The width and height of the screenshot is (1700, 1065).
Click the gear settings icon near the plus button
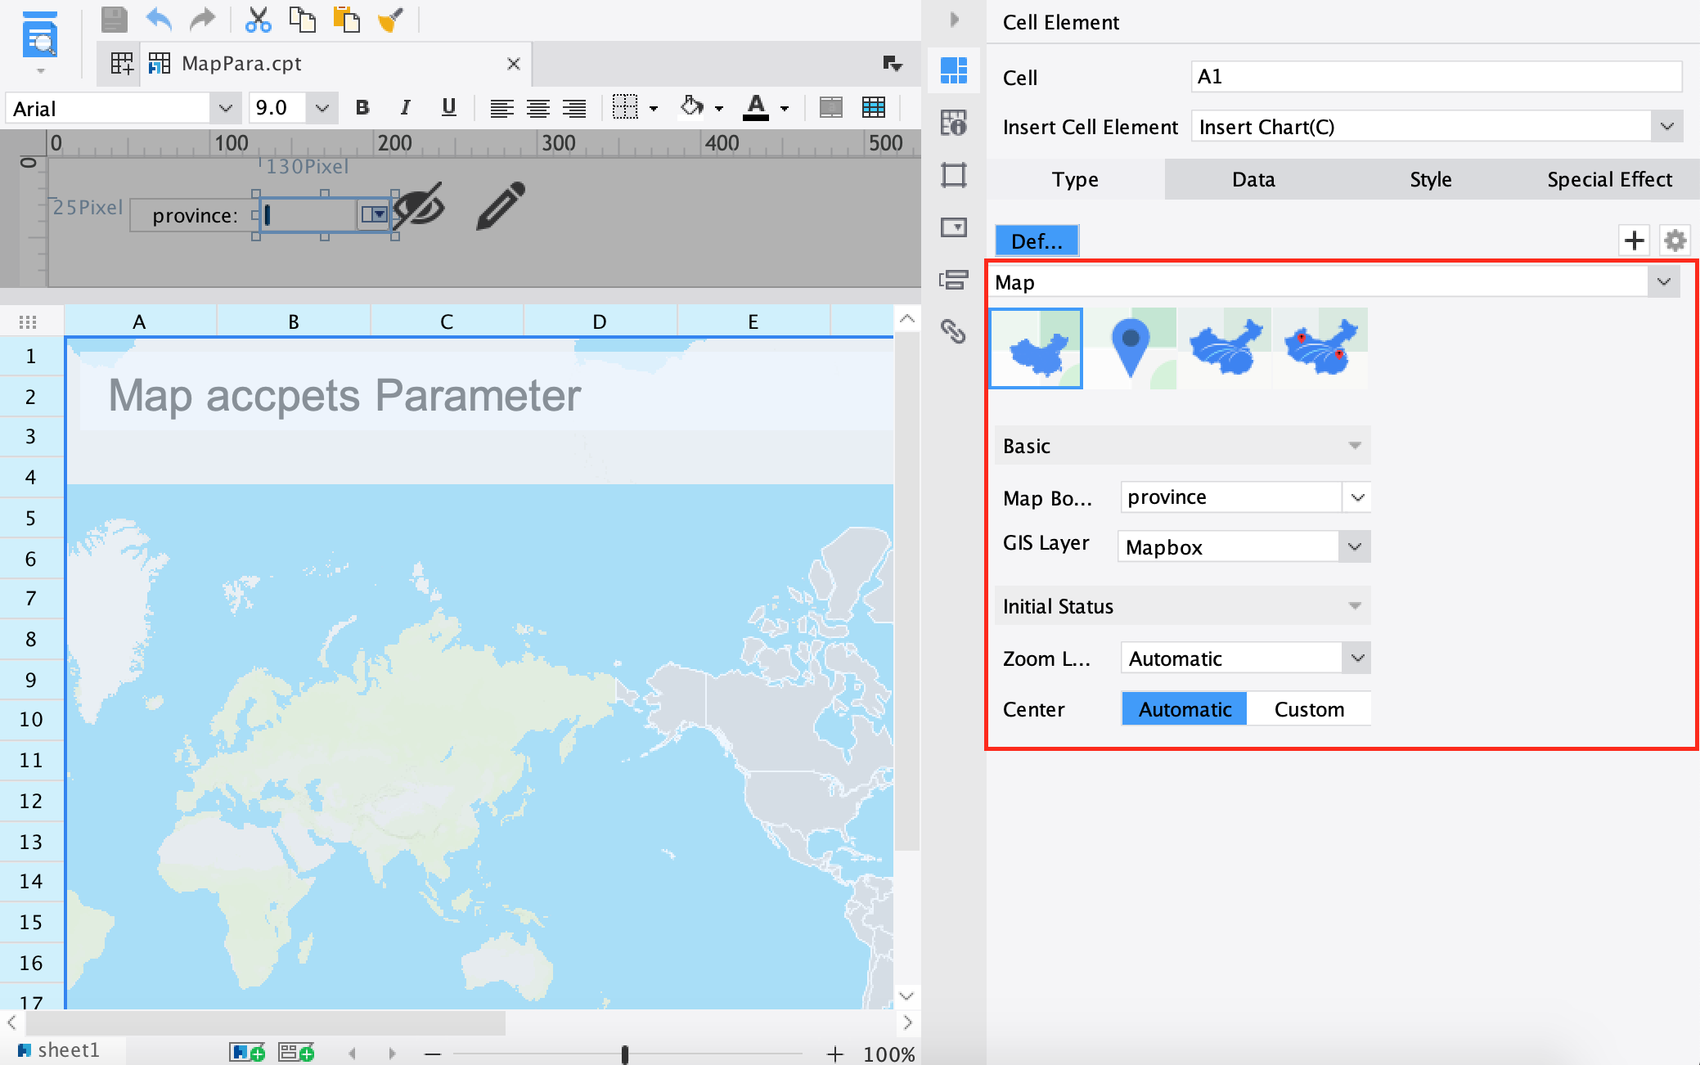pyautogui.click(x=1675, y=240)
